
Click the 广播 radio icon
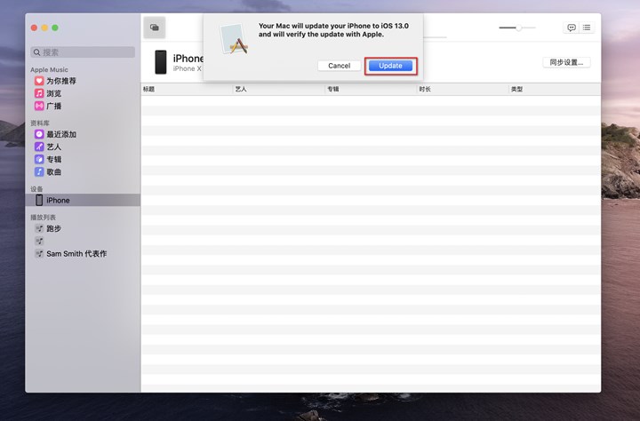click(39, 106)
